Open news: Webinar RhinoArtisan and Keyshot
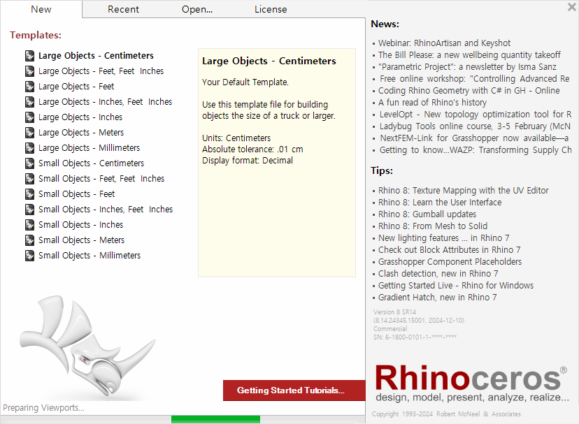Screen dimensions: 579x424 click(x=444, y=43)
